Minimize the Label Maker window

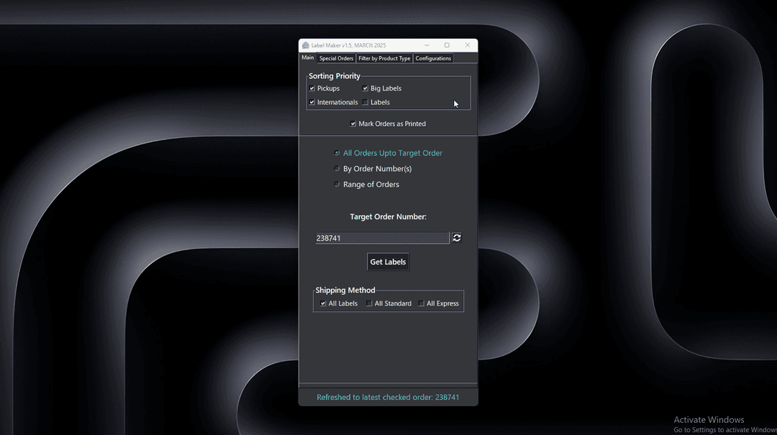(x=426, y=45)
